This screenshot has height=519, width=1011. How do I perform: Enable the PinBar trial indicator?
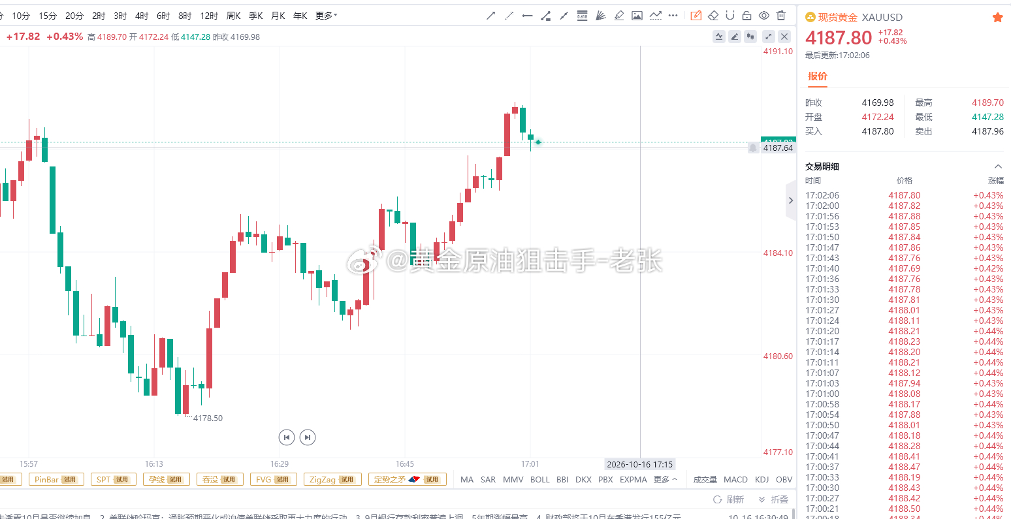(x=56, y=479)
